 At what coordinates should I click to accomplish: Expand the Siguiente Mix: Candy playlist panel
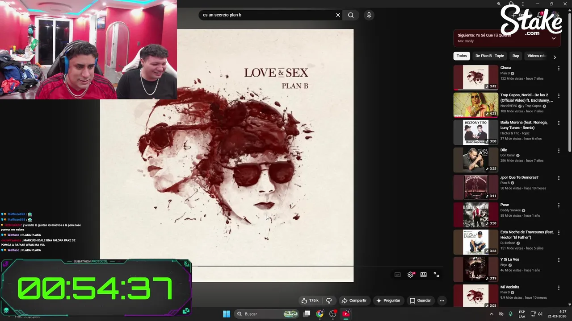click(x=554, y=38)
